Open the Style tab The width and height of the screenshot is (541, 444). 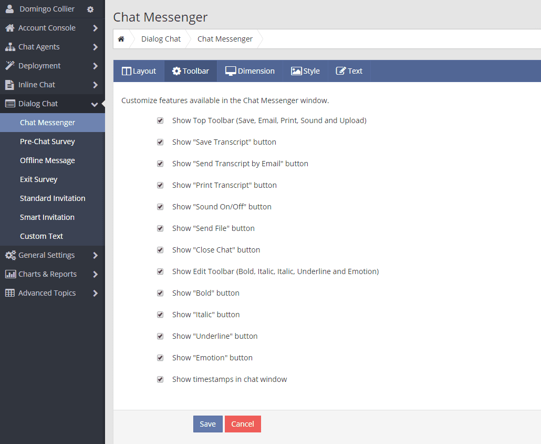(305, 71)
